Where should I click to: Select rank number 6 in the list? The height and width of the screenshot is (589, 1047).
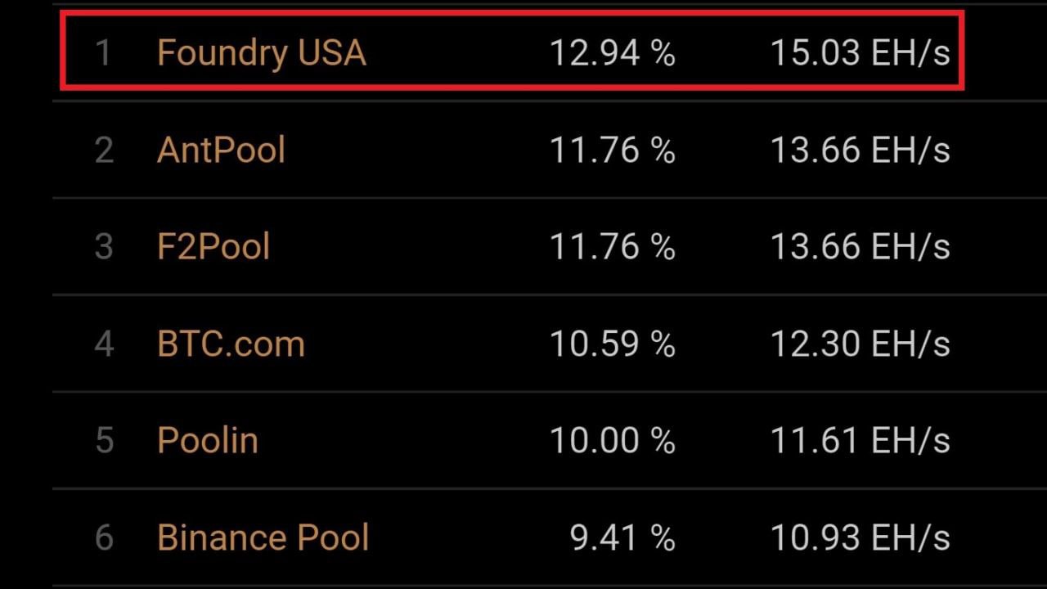tap(104, 537)
